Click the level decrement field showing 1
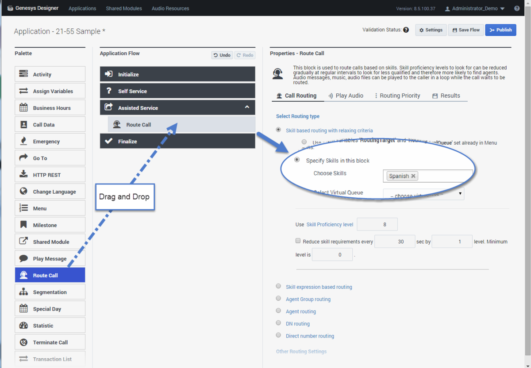This screenshot has height=368, width=531. coord(452,241)
